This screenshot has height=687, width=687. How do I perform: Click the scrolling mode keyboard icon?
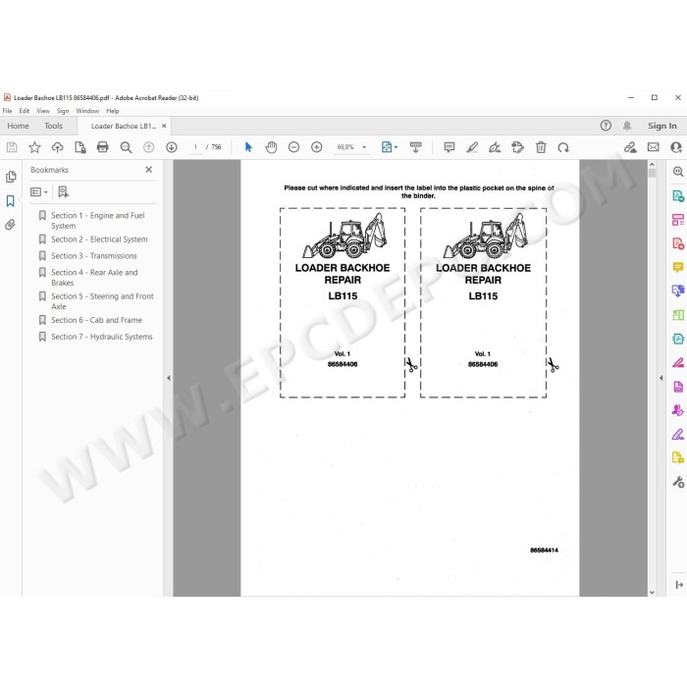coord(415,147)
